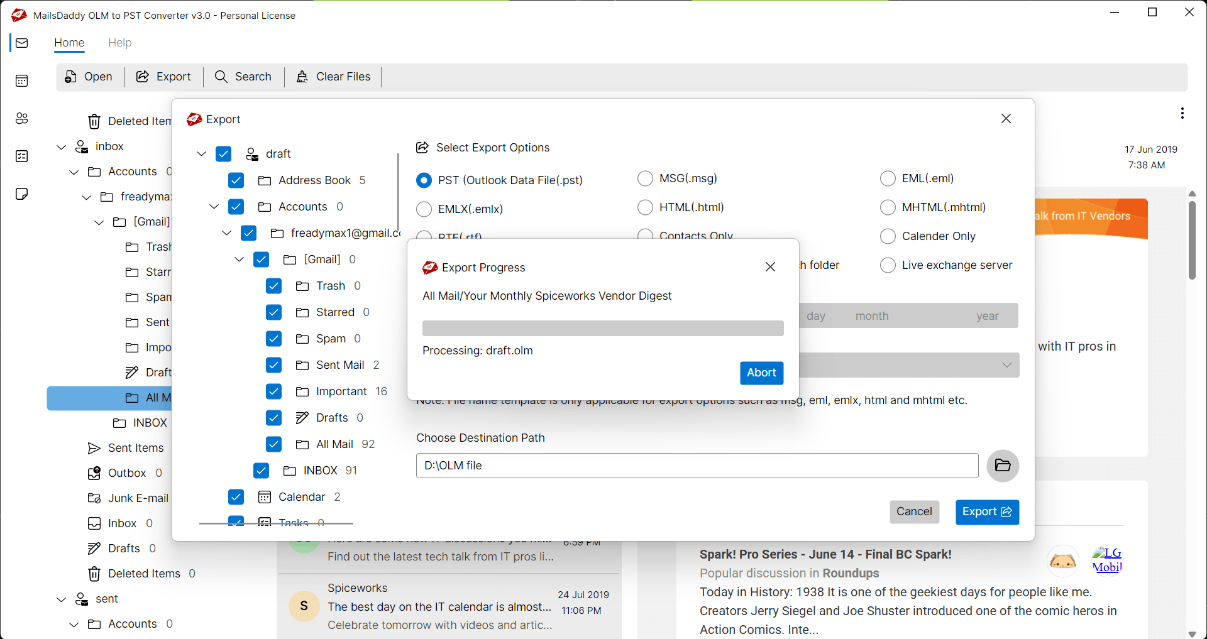Collapse Accounts node in export tree
Screen dimensions: 1207x639
[214, 207]
